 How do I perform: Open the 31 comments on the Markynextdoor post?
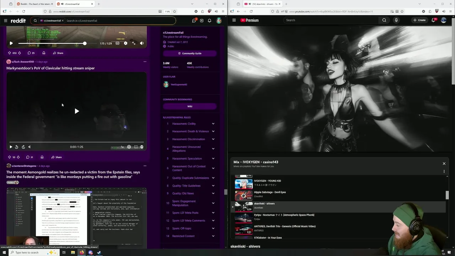click(30, 157)
